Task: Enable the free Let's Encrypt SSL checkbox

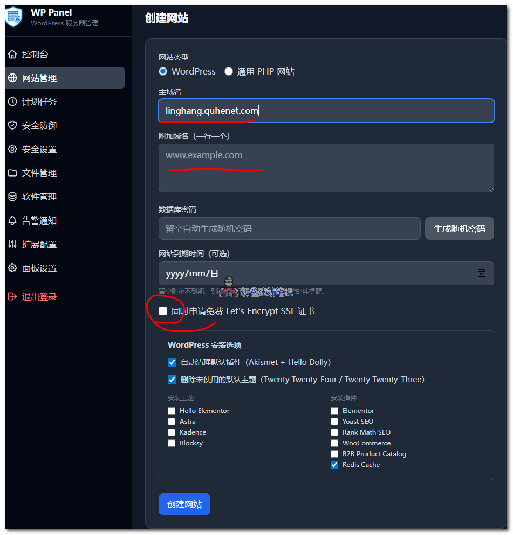Action: [163, 311]
